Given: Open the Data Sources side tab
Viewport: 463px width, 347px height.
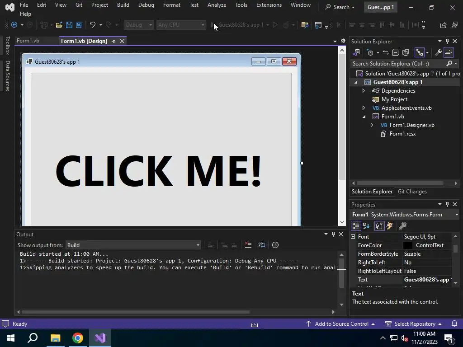Looking at the screenshot, I should tap(8, 76).
